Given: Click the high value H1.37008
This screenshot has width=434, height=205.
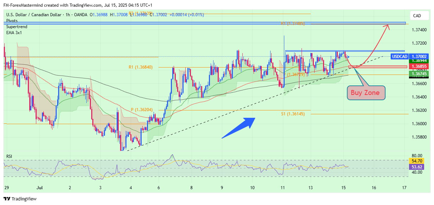Looking at the screenshot, I should [x=119, y=15].
